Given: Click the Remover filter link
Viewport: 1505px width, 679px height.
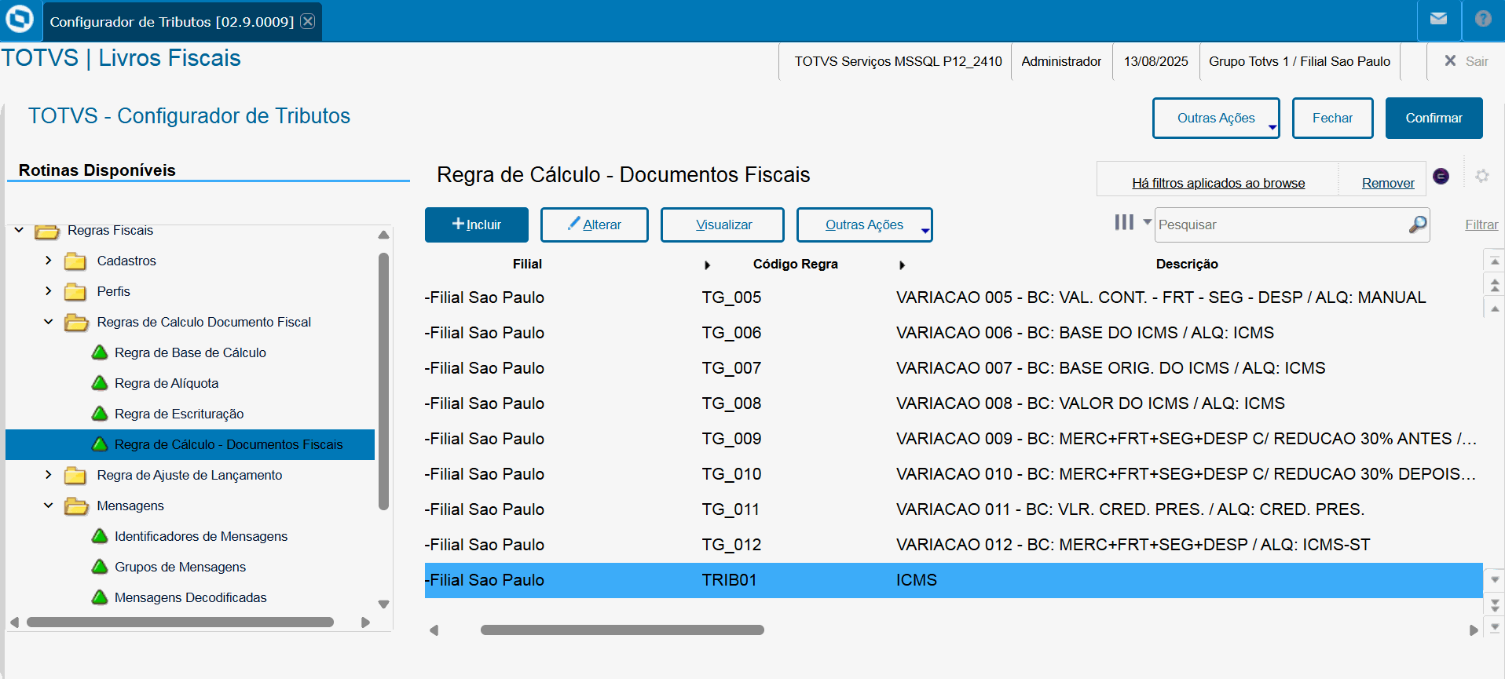Looking at the screenshot, I should 1388,183.
